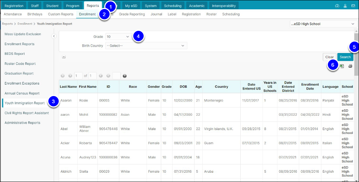Open the Program tab
Viewport: 359px width, 182px height.
pyautogui.click(x=73, y=6)
